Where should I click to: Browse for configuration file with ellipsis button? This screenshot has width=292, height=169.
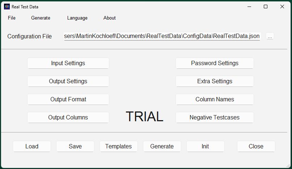coord(270,36)
